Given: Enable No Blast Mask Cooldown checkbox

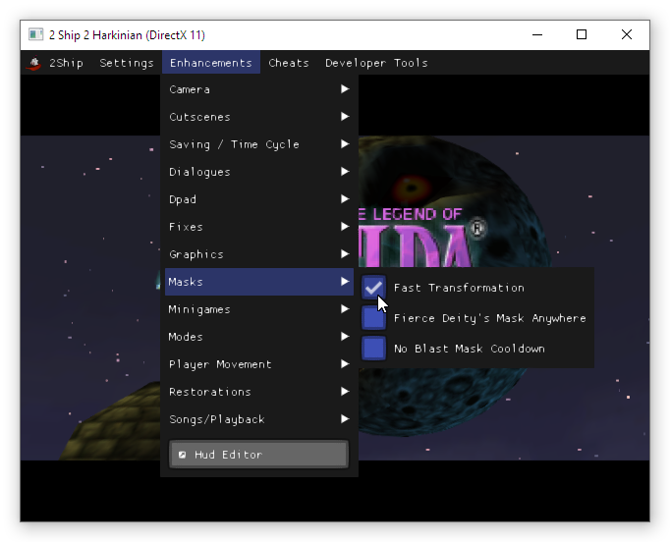Looking at the screenshot, I should pos(374,349).
